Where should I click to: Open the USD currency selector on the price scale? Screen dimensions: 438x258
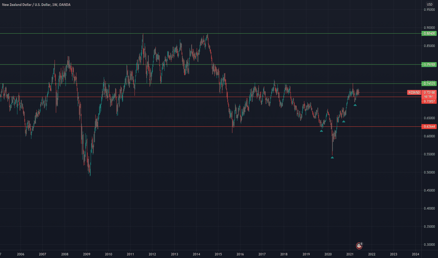click(430, 5)
